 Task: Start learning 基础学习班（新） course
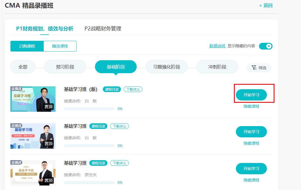click(x=251, y=95)
